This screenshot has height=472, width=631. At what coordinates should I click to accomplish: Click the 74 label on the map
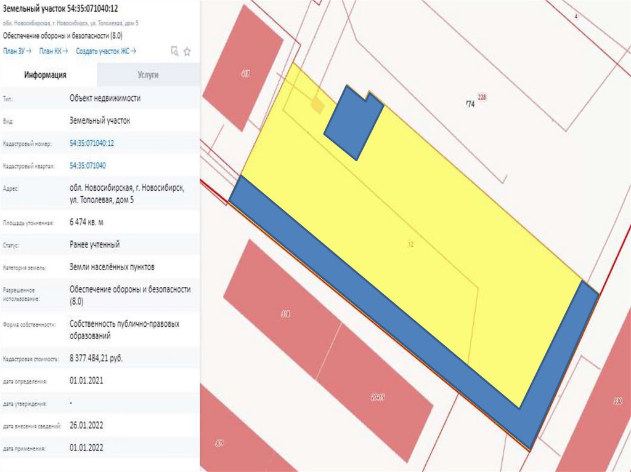(470, 105)
